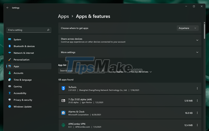209x131 pixels.
Task: Open the three-dot menu for 7-Zip
Action: pos(197,101)
